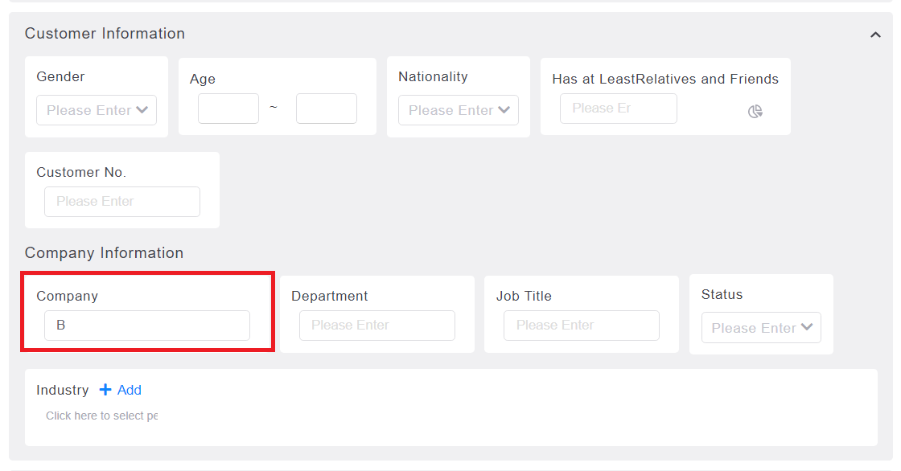The width and height of the screenshot is (901, 471).
Task: Click the Customer No. input field
Action: point(122,202)
